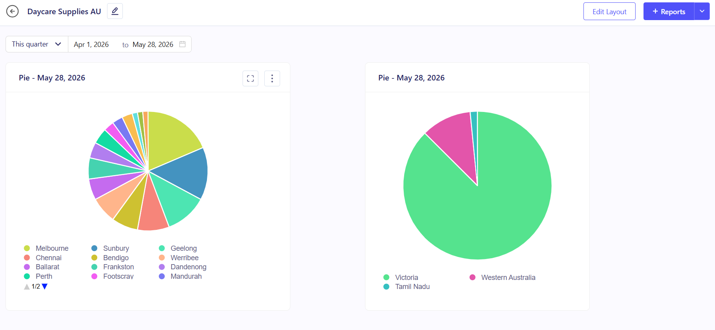
Task: Go to next legend page arrow
Action: click(x=45, y=287)
